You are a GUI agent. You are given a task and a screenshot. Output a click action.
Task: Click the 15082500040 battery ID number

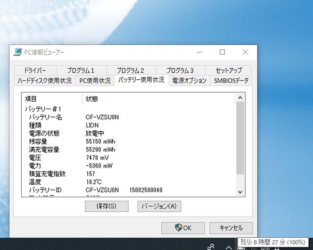coord(146,190)
